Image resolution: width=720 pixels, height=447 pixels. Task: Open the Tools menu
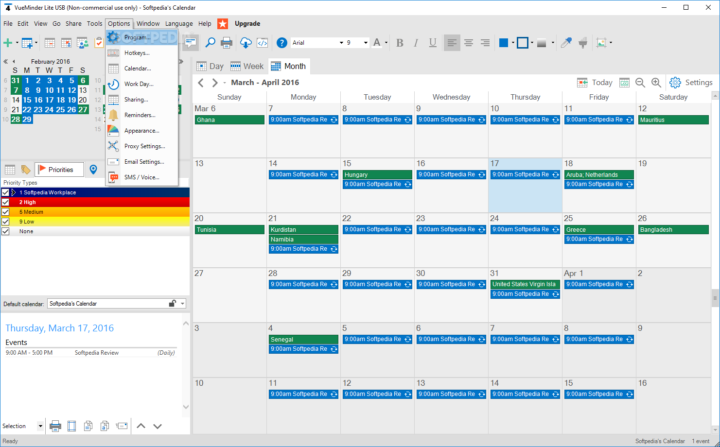95,23
